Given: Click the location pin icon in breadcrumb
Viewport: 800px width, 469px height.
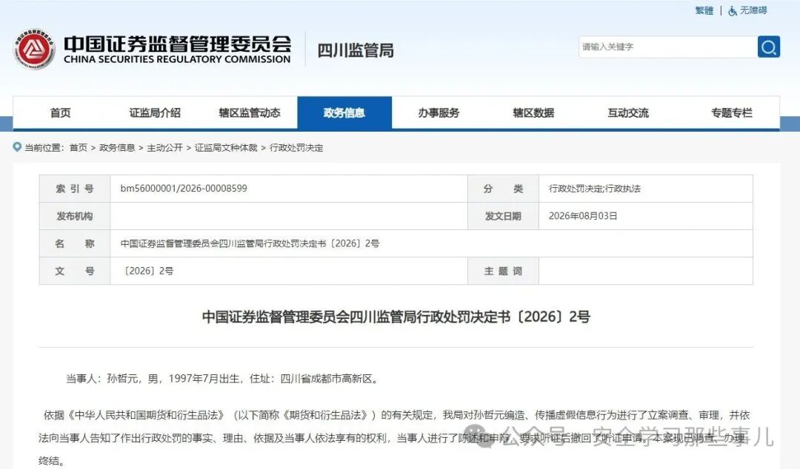Looking at the screenshot, I should pos(17,147).
